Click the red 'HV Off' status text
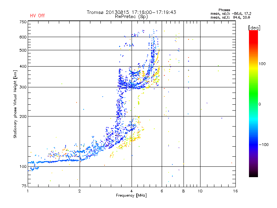This screenshot has height=208, width=277. (x=37, y=16)
